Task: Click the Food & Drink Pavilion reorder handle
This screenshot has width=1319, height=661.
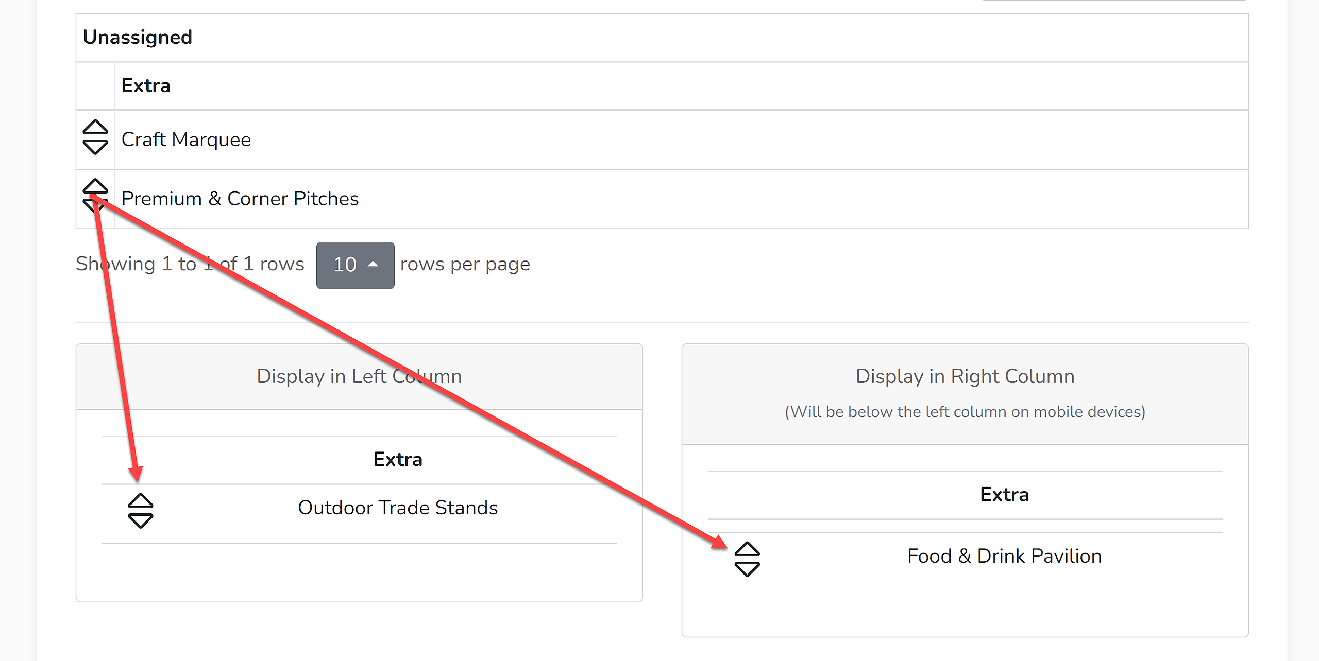Action: pyautogui.click(x=747, y=559)
